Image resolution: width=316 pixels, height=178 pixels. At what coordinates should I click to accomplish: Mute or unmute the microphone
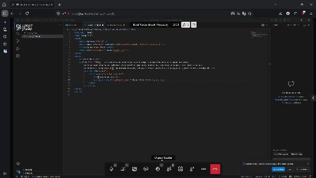pyautogui.click(x=112, y=169)
